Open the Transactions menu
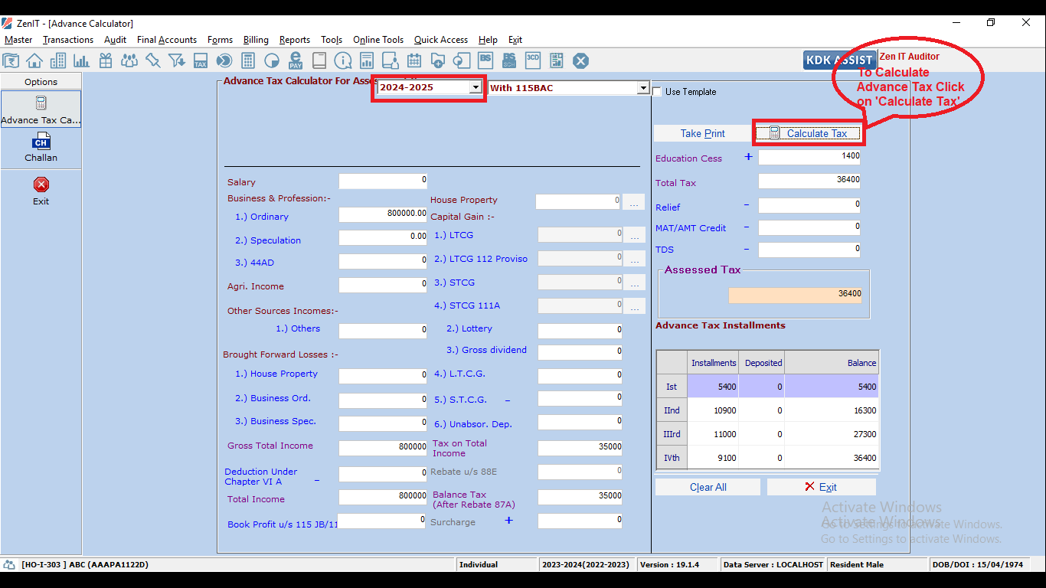The width and height of the screenshot is (1046, 588). pyautogui.click(x=68, y=40)
